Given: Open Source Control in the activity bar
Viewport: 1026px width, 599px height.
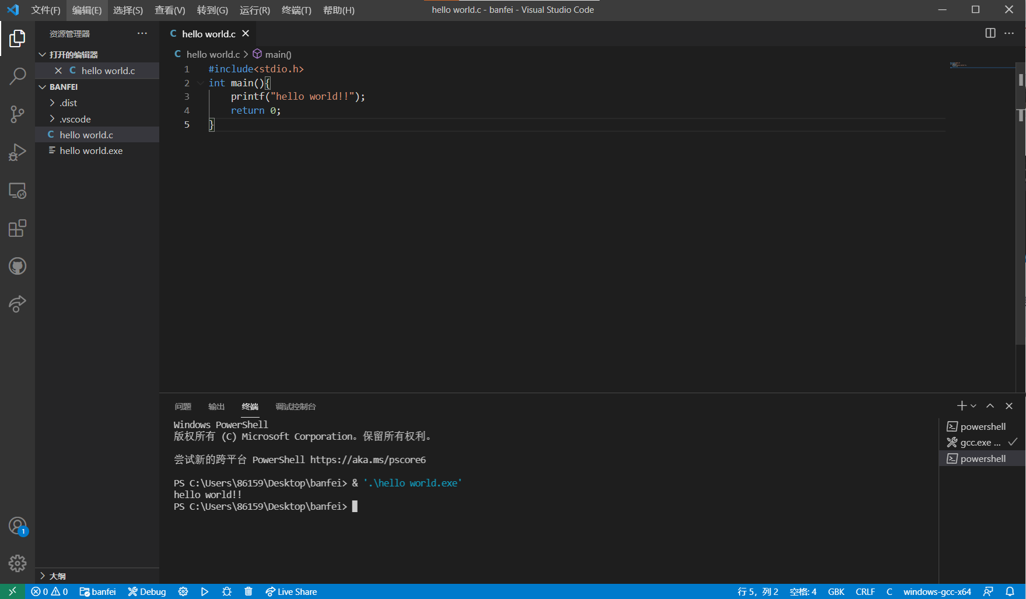Looking at the screenshot, I should pyautogui.click(x=17, y=114).
